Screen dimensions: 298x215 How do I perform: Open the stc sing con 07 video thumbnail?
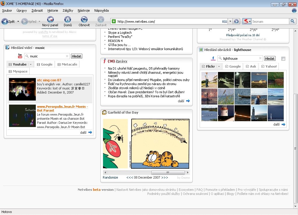tap(22, 89)
